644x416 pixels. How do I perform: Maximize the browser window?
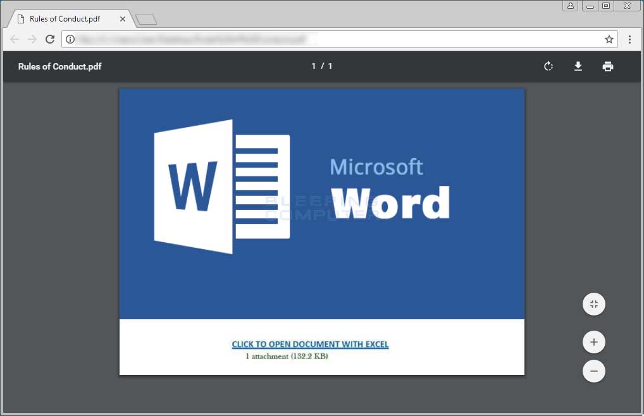pyautogui.click(x=606, y=6)
